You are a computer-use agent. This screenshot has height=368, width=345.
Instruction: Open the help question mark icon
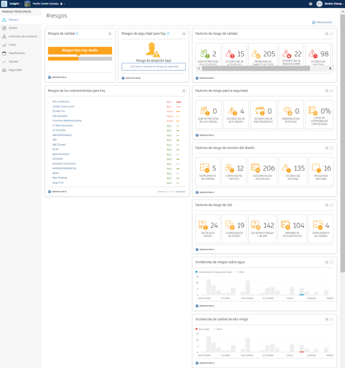310,4
